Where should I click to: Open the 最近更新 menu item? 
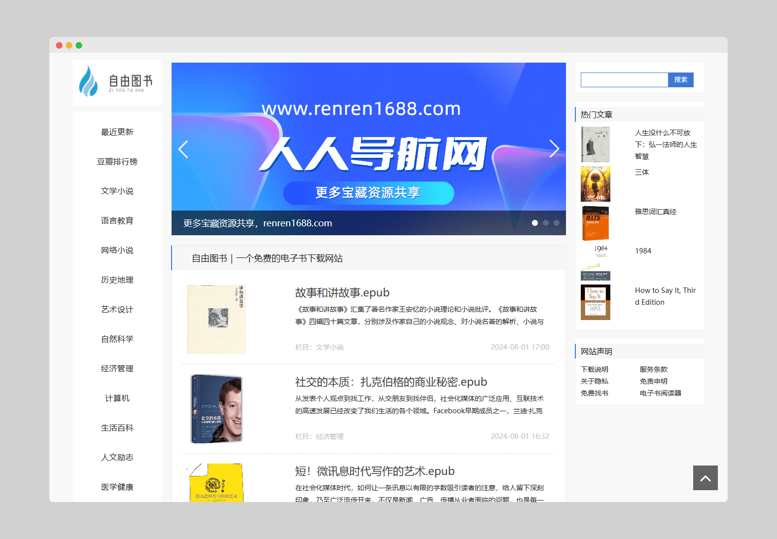117,132
